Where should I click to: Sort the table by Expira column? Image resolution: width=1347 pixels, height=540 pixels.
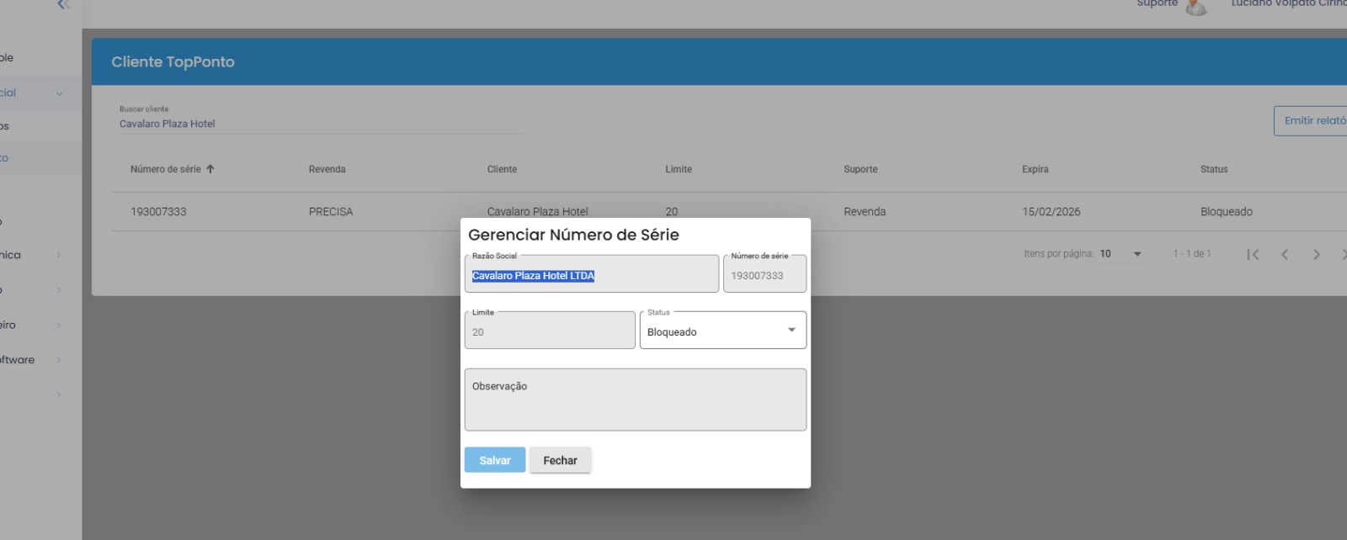tap(1035, 169)
